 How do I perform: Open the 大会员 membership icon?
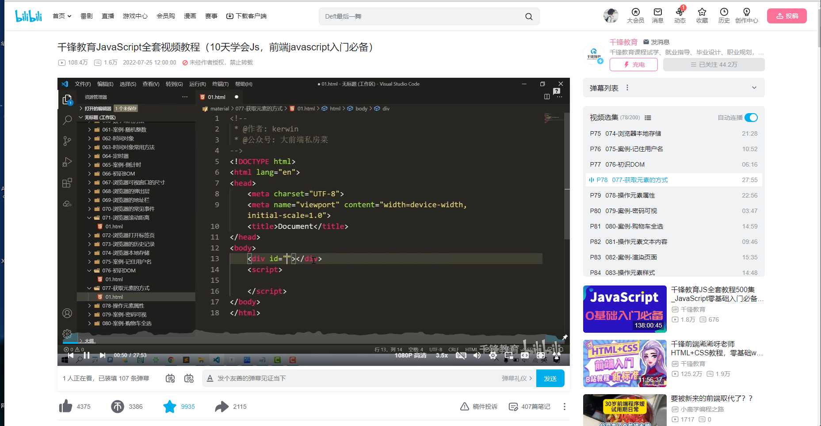[636, 15]
